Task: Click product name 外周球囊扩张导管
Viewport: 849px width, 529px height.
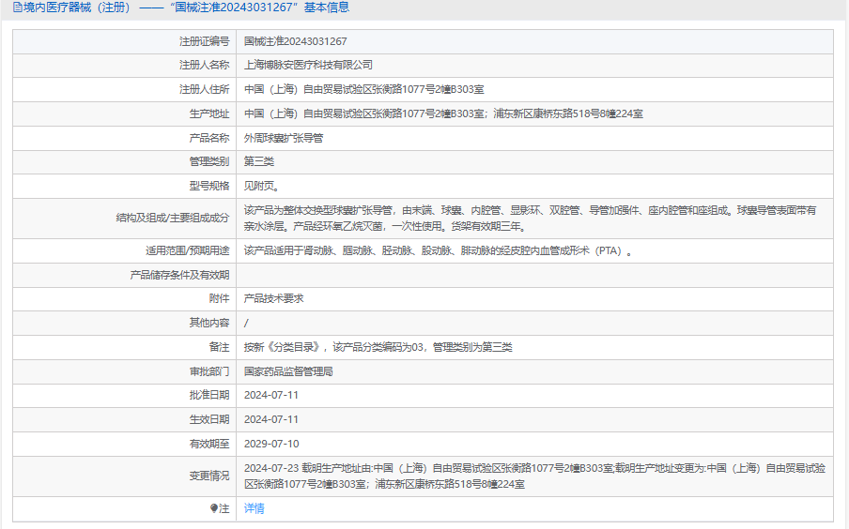Action: (284, 138)
